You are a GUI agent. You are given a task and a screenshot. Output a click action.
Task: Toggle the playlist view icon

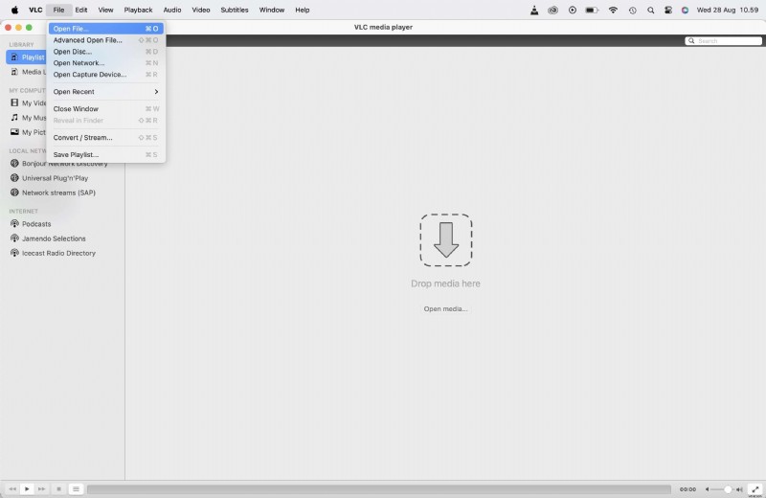click(x=76, y=488)
